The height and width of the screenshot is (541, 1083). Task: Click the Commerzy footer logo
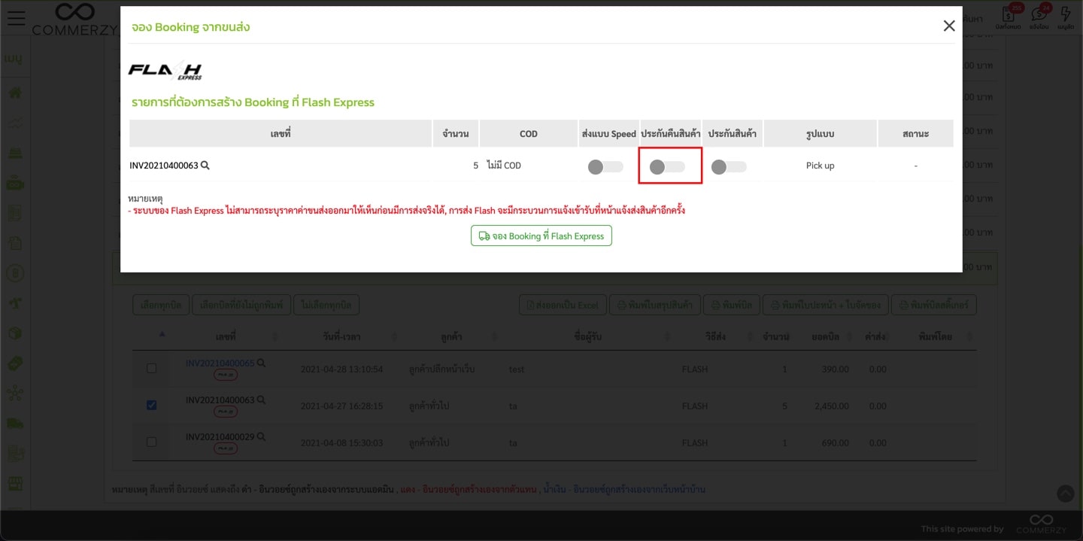(1041, 524)
